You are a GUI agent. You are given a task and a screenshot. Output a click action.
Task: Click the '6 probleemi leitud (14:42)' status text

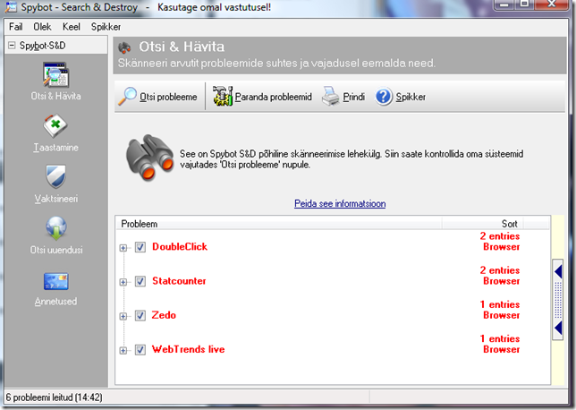coord(54,397)
